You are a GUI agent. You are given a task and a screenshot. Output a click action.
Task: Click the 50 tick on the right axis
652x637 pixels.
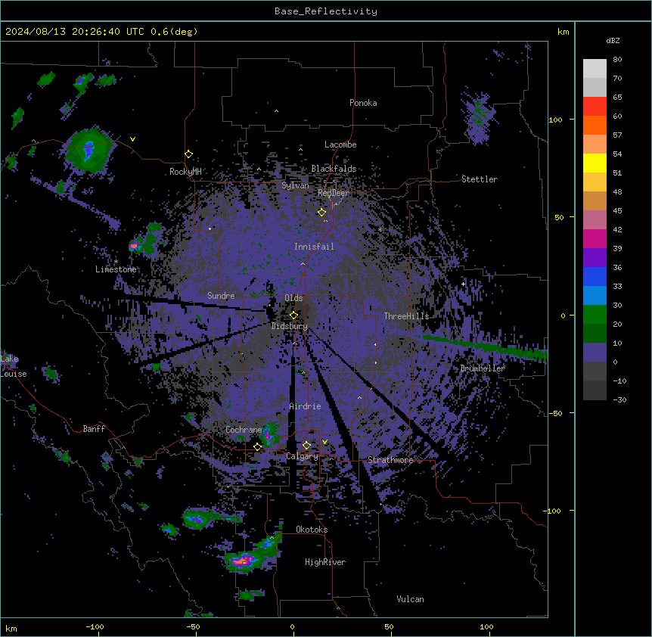(559, 217)
